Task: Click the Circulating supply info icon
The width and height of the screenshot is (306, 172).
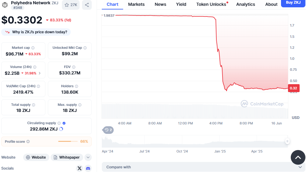Action: pyautogui.click(x=59, y=123)
